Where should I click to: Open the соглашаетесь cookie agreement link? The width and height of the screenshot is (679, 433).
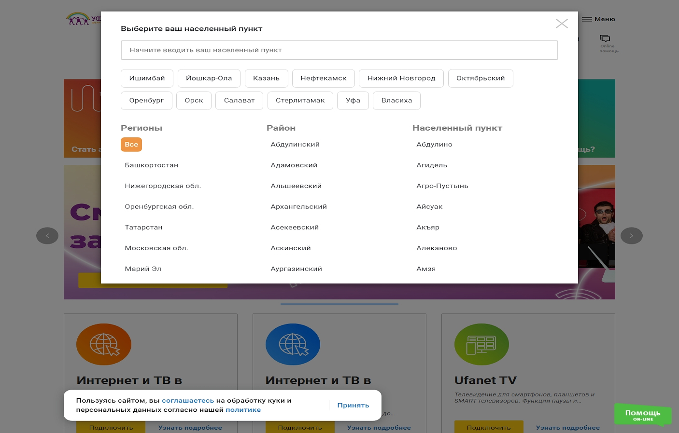point(188,401)
